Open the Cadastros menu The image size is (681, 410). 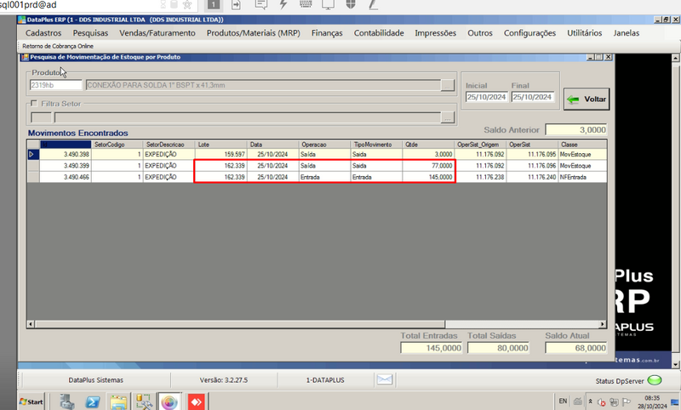[x=43, y=33]
